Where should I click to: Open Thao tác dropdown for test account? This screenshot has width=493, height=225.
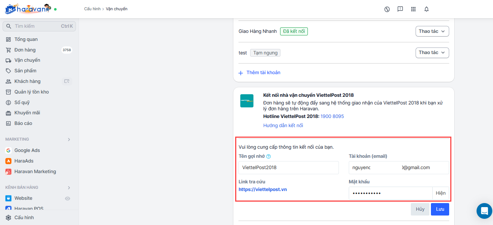point(432,53)
